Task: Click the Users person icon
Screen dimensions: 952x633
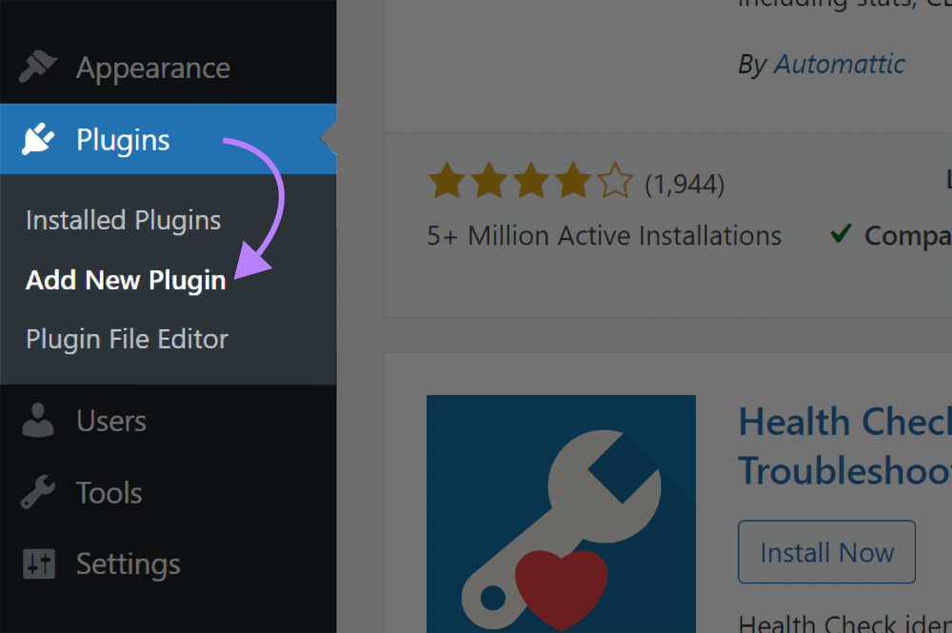Action: coord(35,419)
